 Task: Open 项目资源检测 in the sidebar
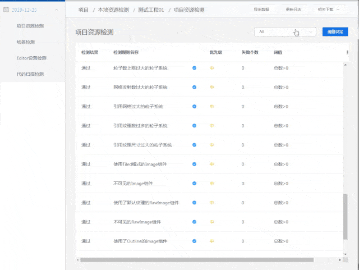[x=30, y=26]
